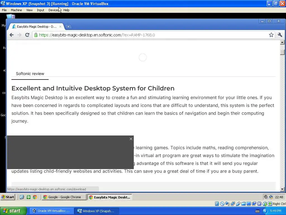Screen dimensions: 286x215
Task: Open the Devices menu
Action: [x=54, y=10]
